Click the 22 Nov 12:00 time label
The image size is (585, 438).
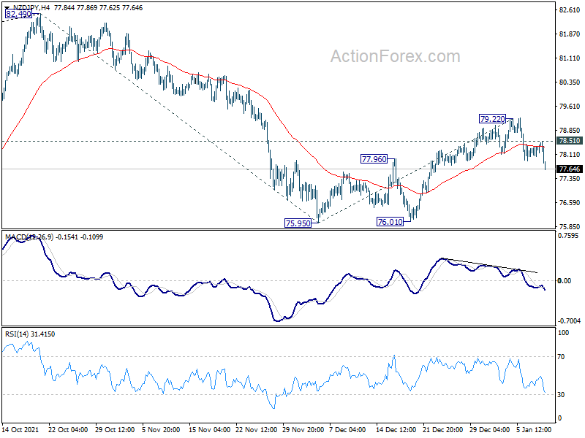point(257,429)
